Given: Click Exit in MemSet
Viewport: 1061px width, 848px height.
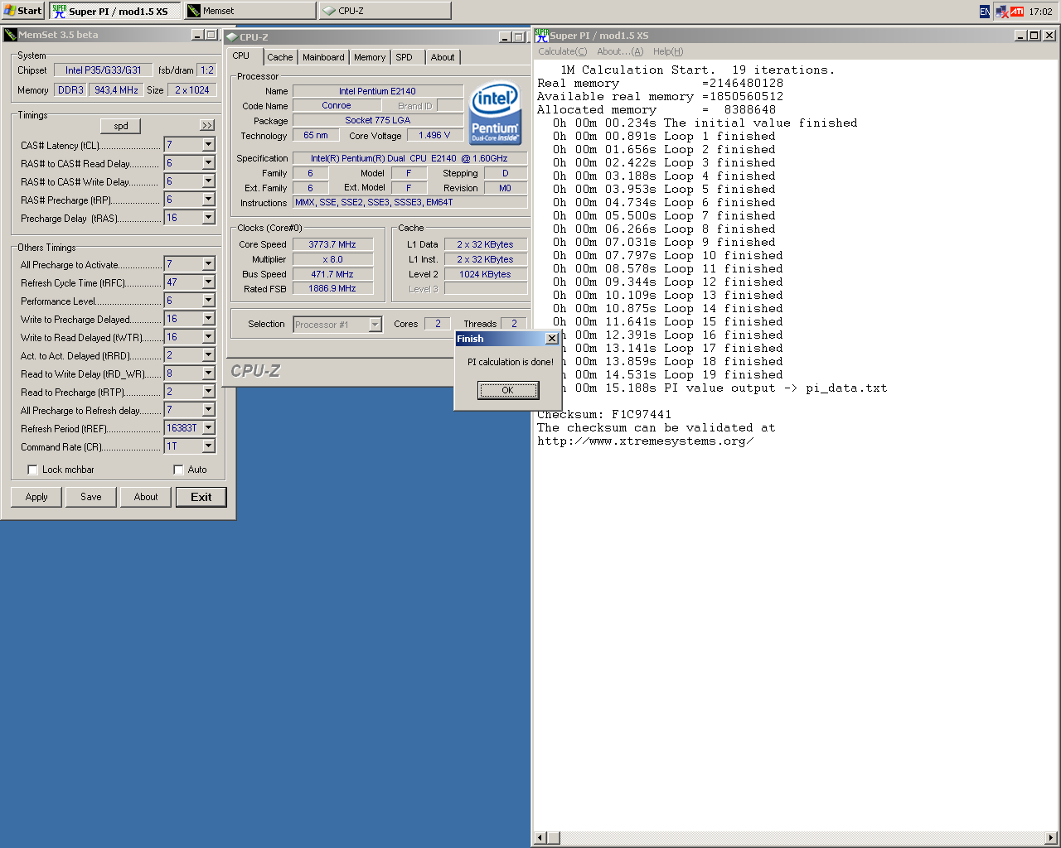Looking at the screenshot, I should [x=201, y=497].
